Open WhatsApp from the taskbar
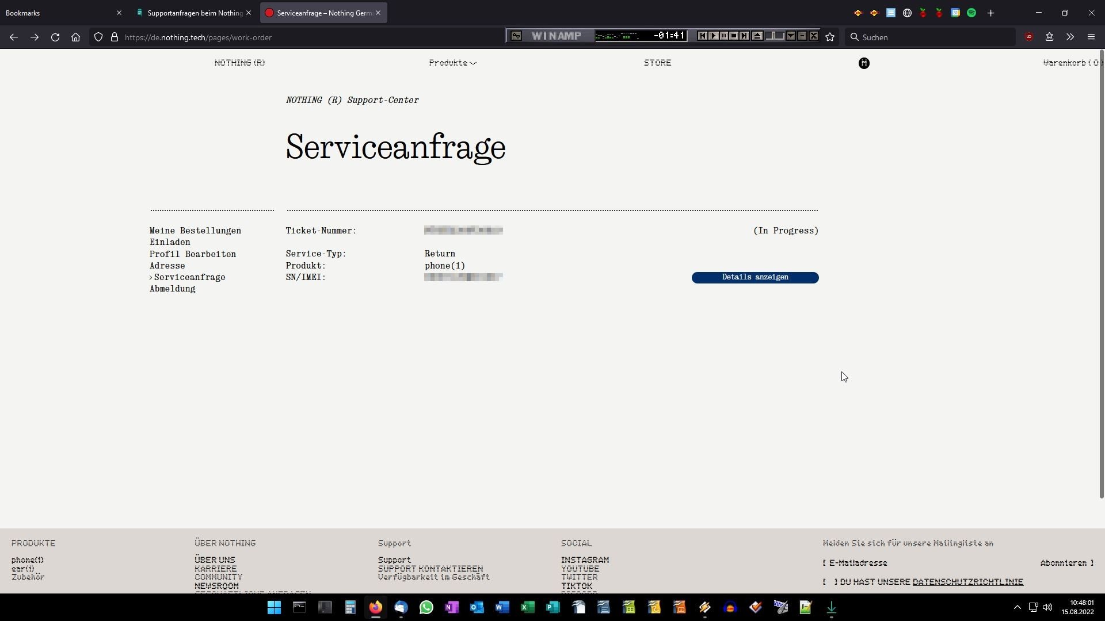 point(426,607)
